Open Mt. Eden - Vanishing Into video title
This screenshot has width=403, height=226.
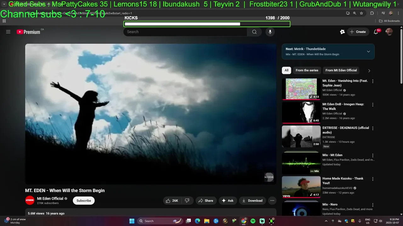[345, 83]
